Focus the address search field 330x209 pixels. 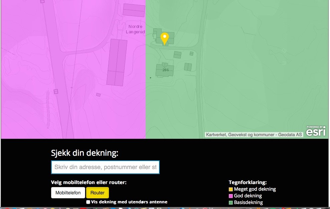point(105,167)
